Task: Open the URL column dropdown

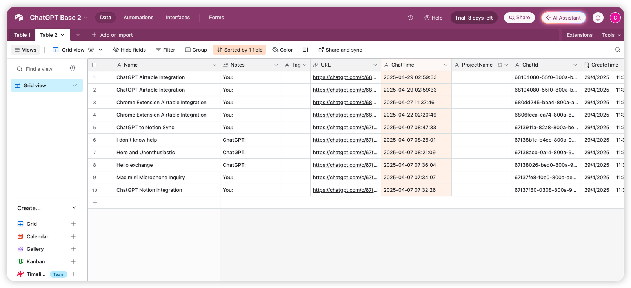Action: (375, 65)
